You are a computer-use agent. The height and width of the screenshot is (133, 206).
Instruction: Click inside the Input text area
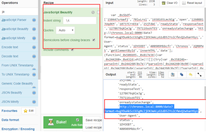pos(154,39)
